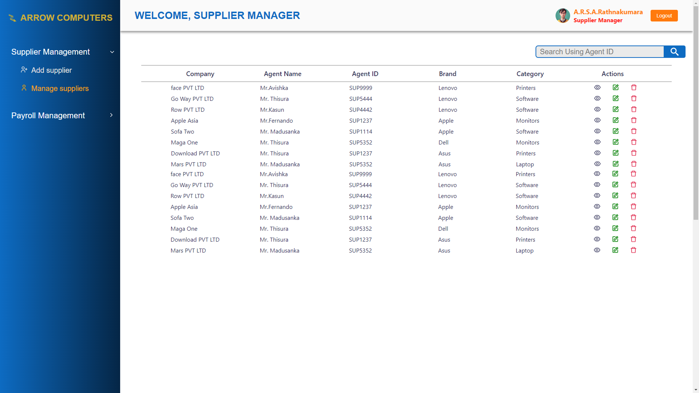View details of face PVT LTD supplier
This screenshot has height=393, width=699.
coord(597,87)
